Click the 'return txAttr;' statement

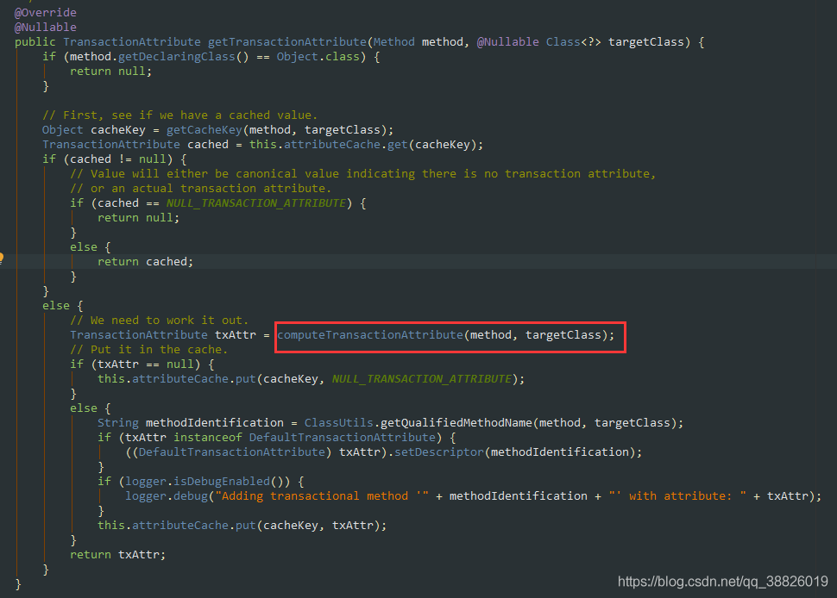pos(118,555)
